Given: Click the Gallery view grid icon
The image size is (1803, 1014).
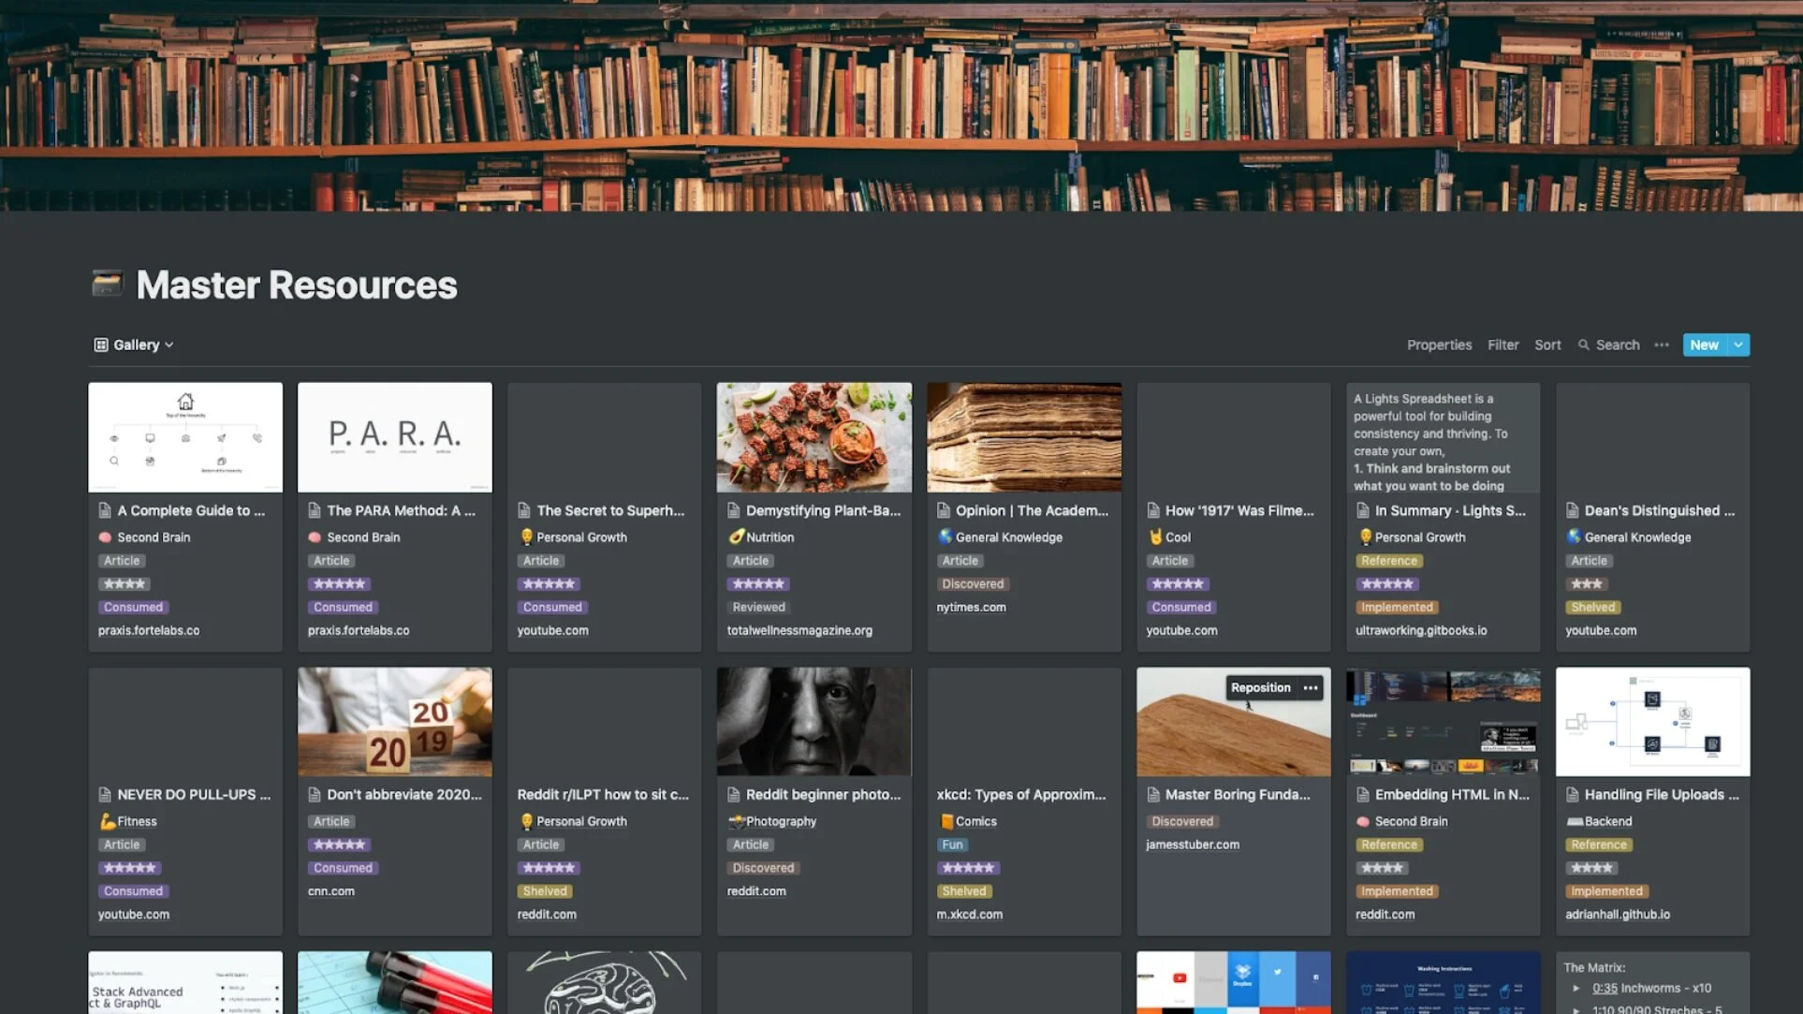Looking at the screenshot, I should [x=101, y=345].
